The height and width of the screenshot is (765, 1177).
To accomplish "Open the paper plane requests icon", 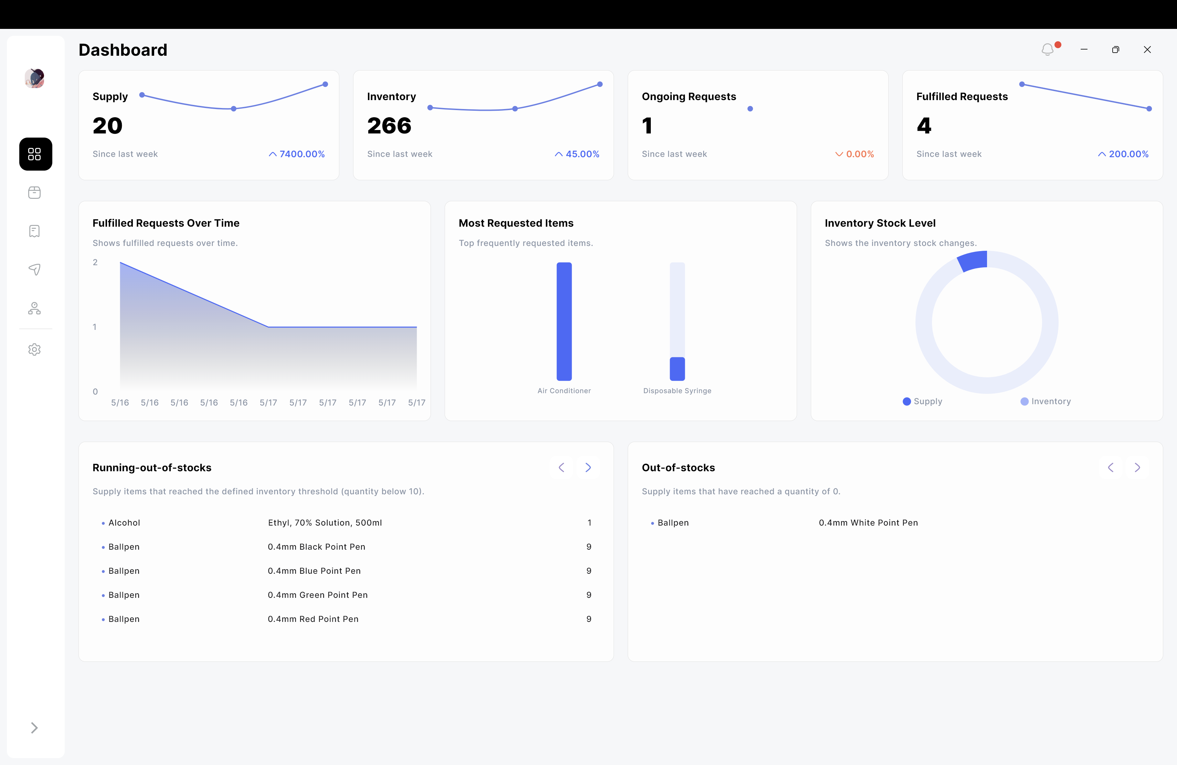I will (x=35, y=269).
